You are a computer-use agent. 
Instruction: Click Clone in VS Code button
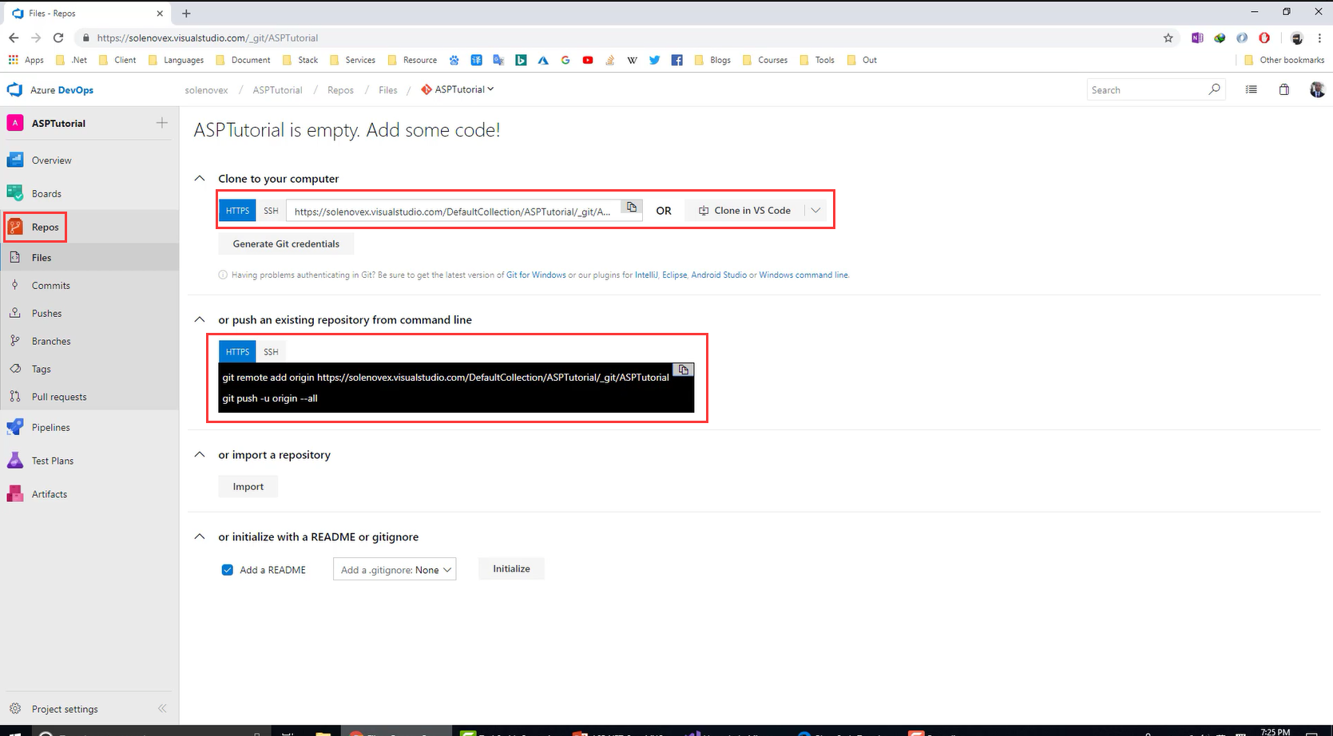click(x=744, y=211)
